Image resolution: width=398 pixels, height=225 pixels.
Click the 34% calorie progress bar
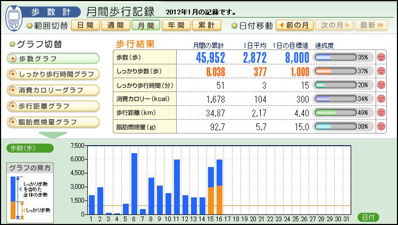click(336, 99)
